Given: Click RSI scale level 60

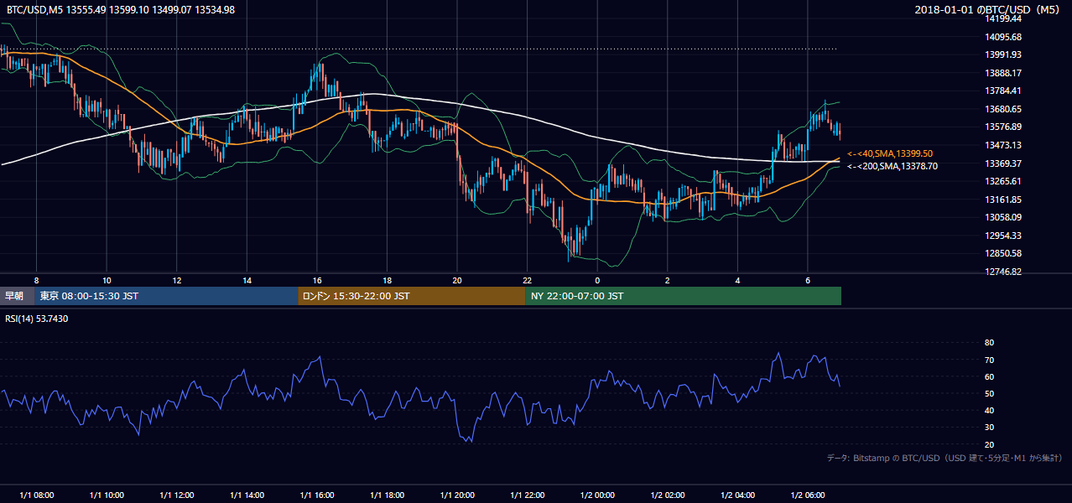Looking at the screenshot, I should (x=989, y=376).
